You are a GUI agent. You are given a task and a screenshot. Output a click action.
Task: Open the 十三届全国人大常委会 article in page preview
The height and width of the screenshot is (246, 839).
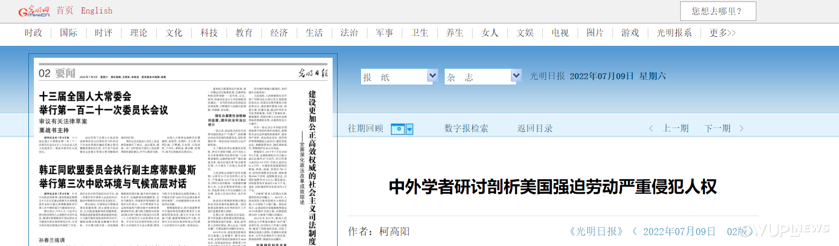point(104,103)
